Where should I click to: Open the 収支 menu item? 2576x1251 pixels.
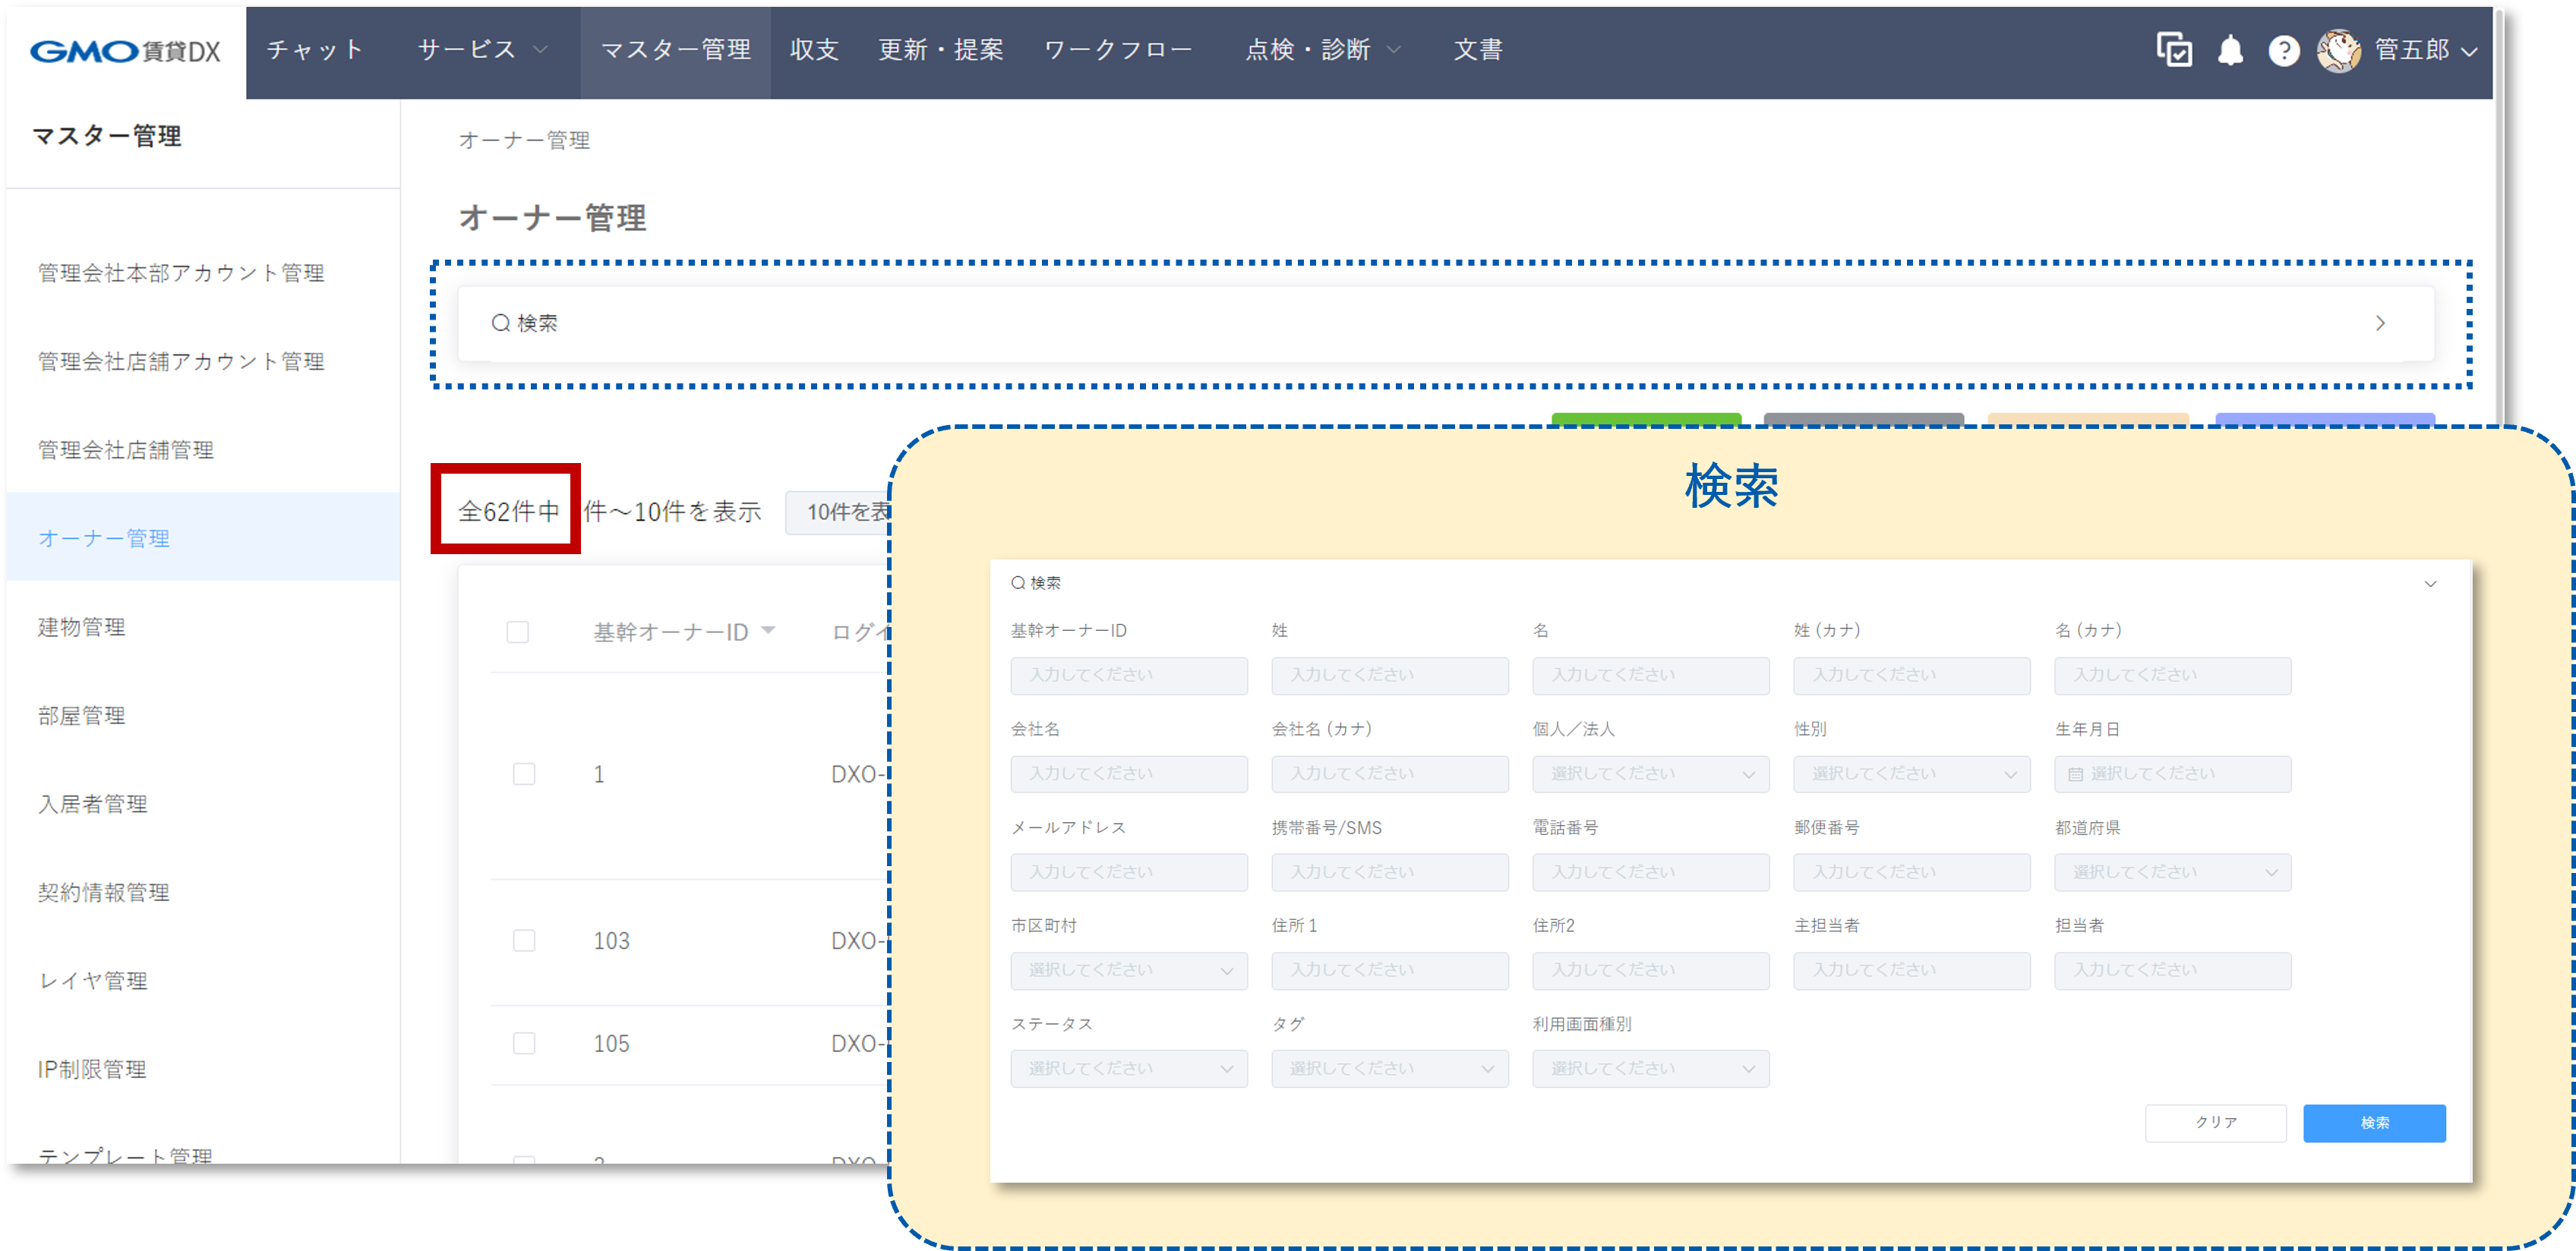(813, 50)
